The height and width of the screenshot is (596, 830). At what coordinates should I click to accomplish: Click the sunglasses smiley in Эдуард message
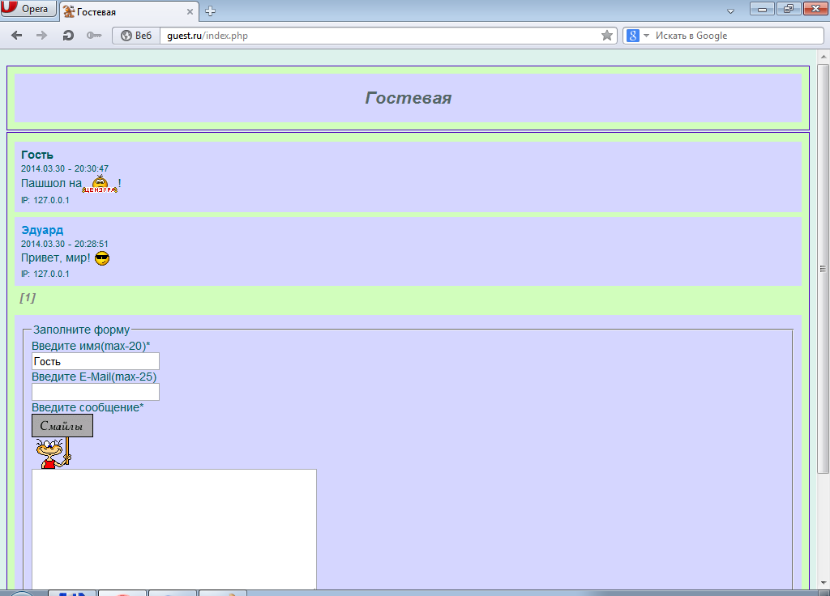click(102, 258)
